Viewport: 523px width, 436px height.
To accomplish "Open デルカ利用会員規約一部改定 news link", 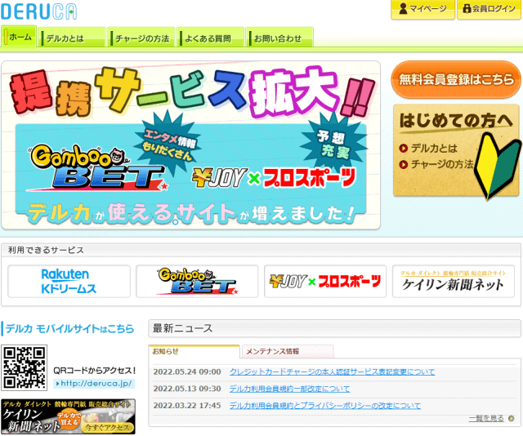I will (289, 389).
